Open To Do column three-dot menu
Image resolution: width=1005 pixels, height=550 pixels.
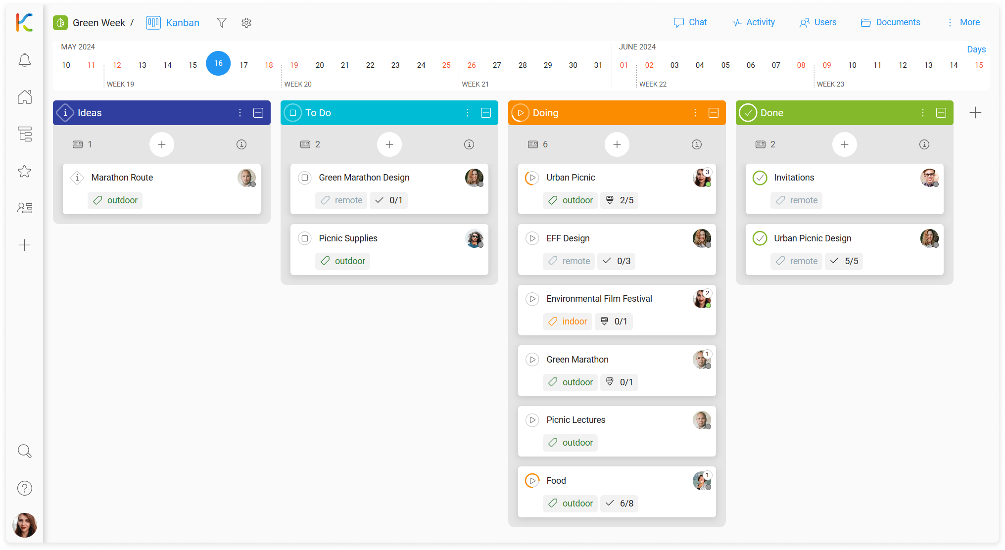click(x=468, y=113)
